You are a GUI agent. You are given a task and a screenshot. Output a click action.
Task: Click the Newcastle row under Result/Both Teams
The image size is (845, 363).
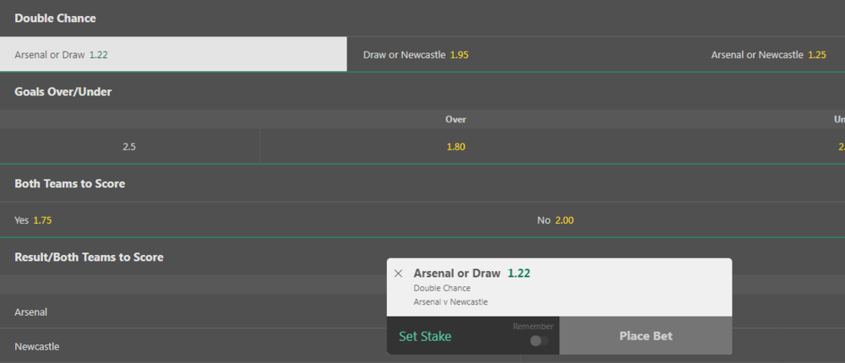(x=36, y=346)
